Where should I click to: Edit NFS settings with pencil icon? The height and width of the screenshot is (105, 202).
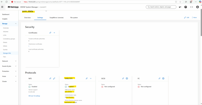pos(54,78)
